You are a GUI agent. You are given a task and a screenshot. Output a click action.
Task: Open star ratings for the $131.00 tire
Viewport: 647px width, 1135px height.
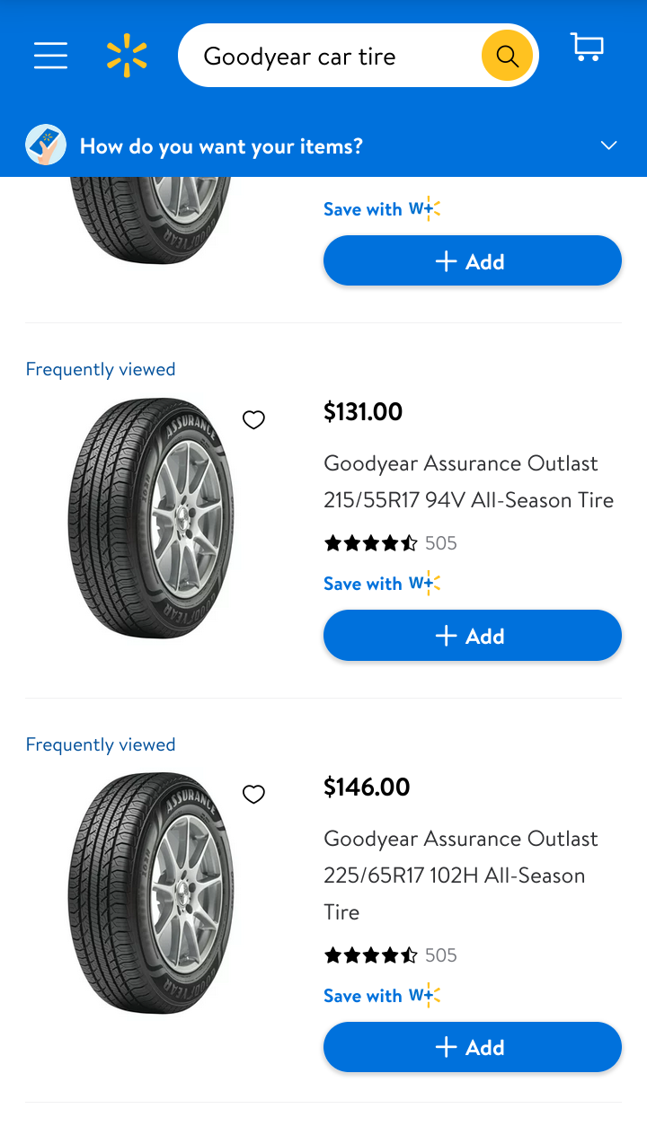tap(371, 543)
